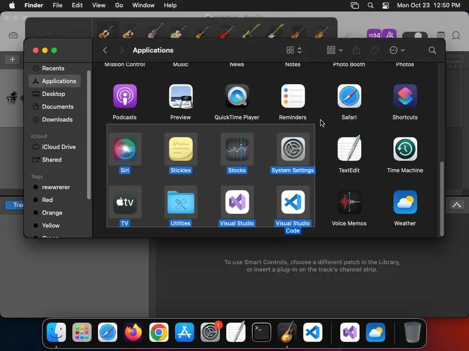
Task: Select Visual Studio purple icon in Finder
Action: click(x=237, y=202)
